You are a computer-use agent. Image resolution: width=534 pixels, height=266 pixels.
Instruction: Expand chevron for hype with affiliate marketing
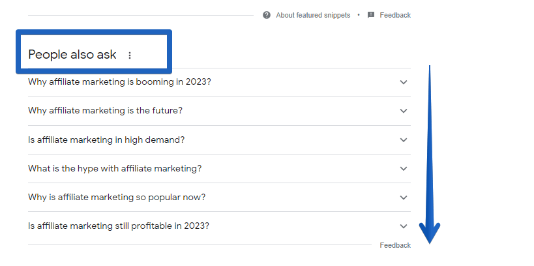404,169
